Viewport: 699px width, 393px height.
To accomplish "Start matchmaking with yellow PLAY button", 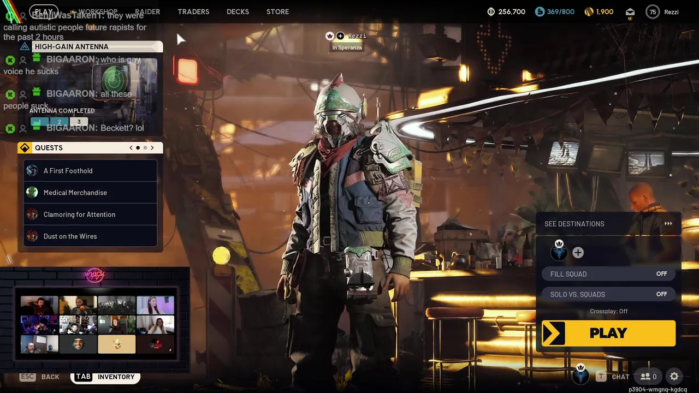I will point(608,333).
